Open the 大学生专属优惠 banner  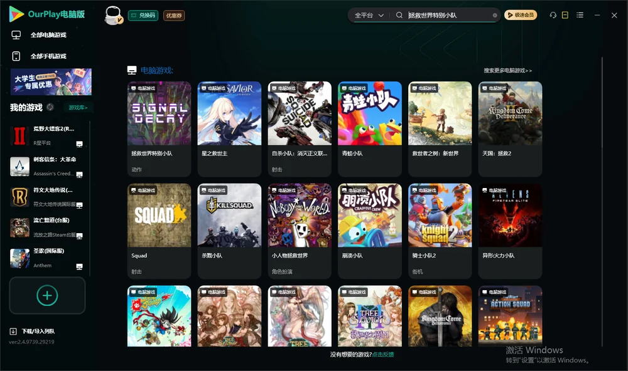[51, 82]
